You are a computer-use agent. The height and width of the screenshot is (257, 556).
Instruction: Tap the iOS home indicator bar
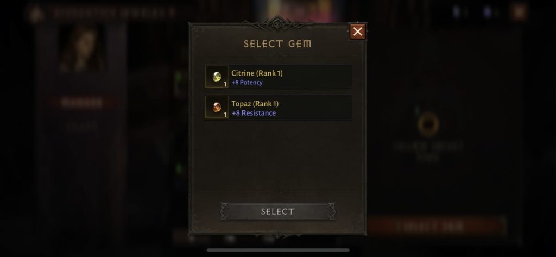point(278,250)
